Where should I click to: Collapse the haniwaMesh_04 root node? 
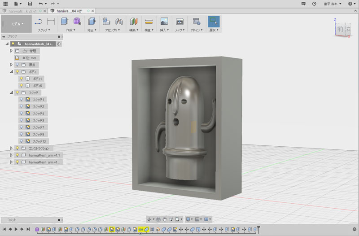[7, 44]
